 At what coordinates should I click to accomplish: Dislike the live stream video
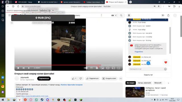tap(81, 78)
